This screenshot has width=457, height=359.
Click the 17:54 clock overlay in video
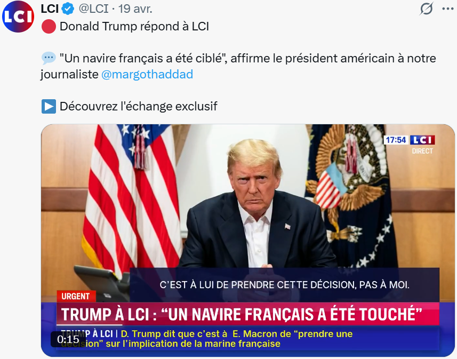[396, 140]
